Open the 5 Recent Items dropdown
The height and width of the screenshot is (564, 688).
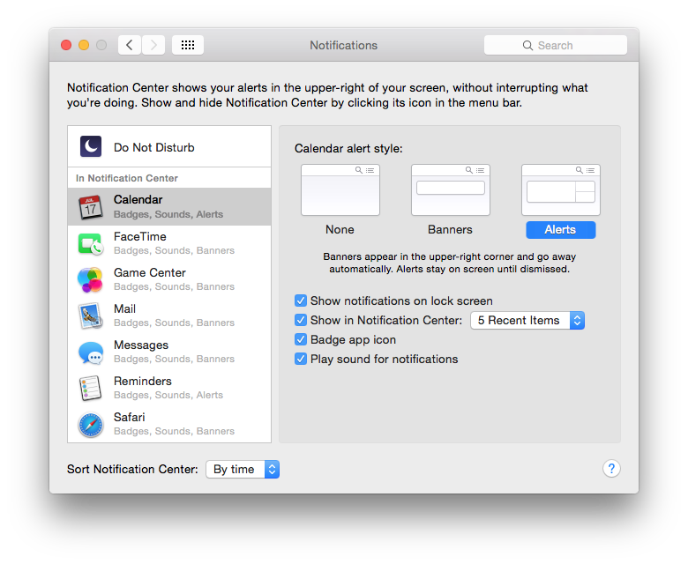(527, 321)
